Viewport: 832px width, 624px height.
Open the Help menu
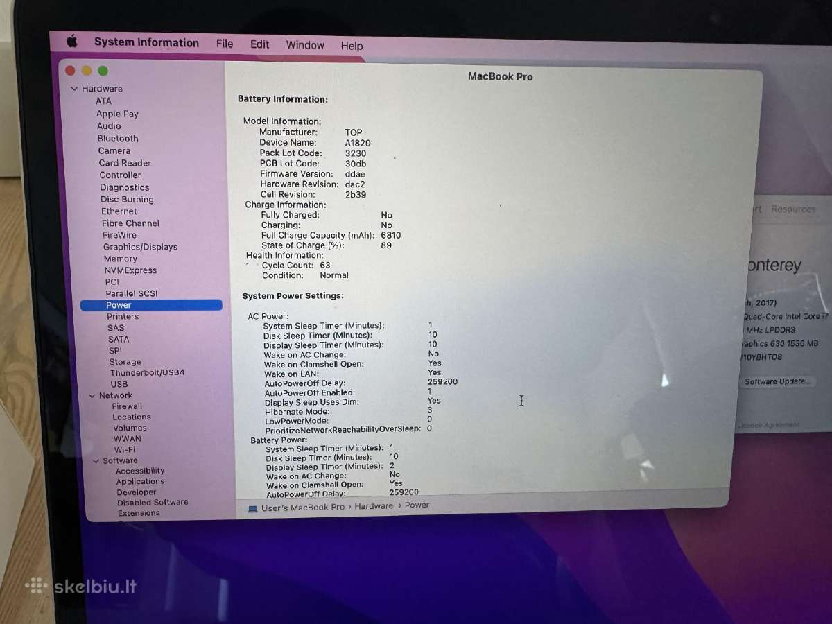pos(352,46)
